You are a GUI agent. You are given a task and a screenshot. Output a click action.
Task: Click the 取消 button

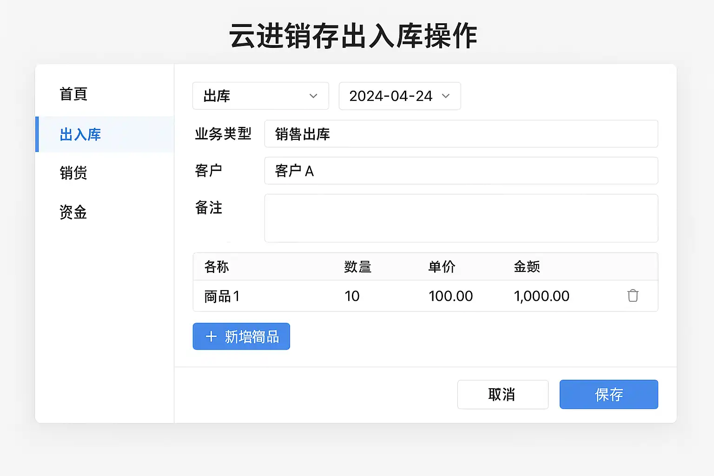click(x=502, y=395)
